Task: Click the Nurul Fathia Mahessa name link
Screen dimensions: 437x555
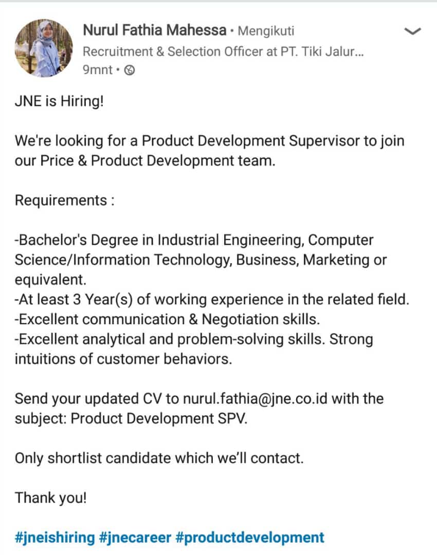Action: 154,31
